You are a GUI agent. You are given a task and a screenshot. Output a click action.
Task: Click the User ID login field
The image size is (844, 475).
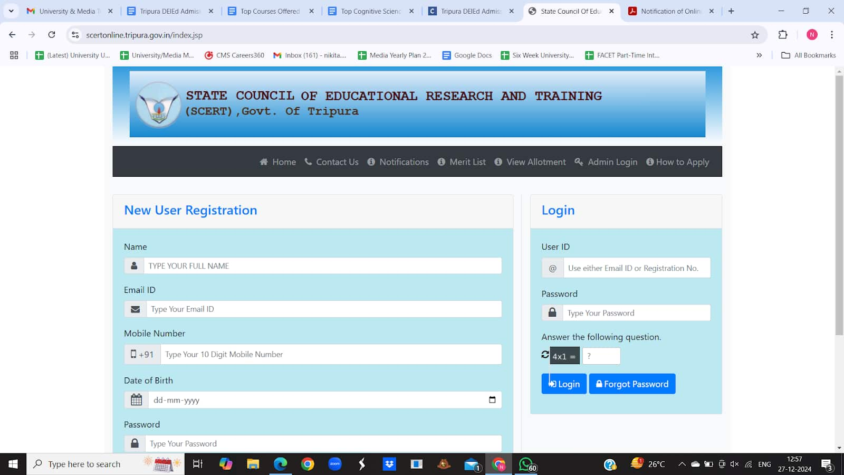coord(637,268)
